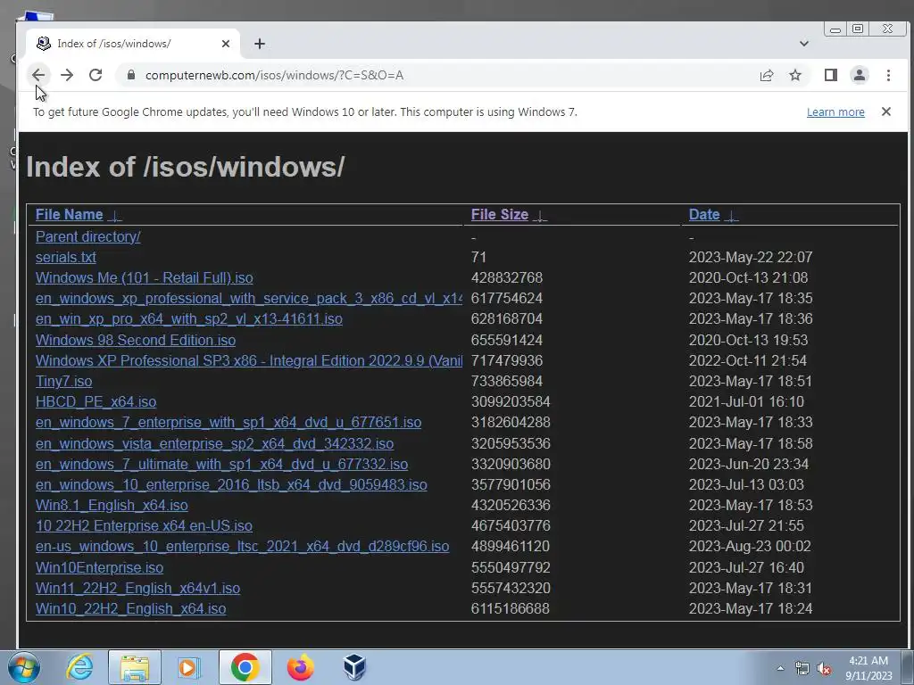Download Win8.1_English_x64.iso
914x685 pixels.
[x=112, y=505]
